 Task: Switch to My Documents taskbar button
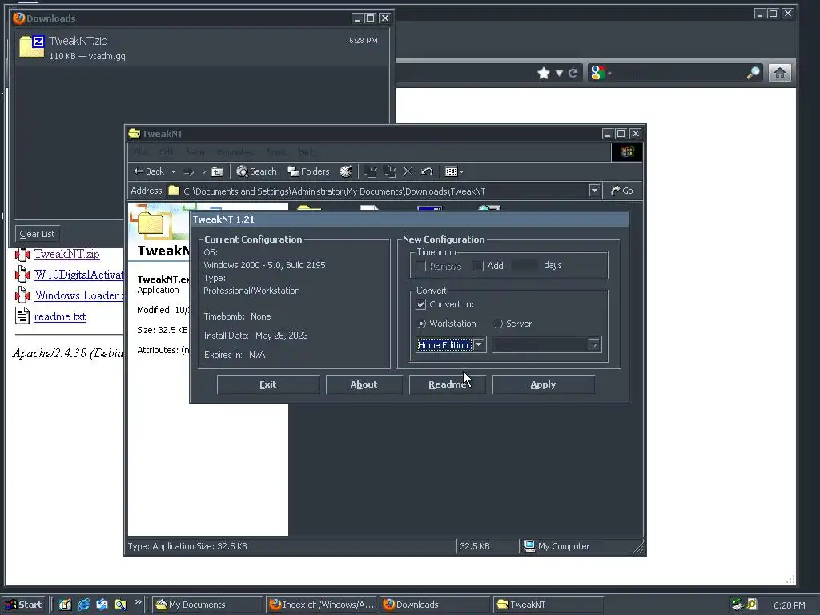tap(207, 605)
